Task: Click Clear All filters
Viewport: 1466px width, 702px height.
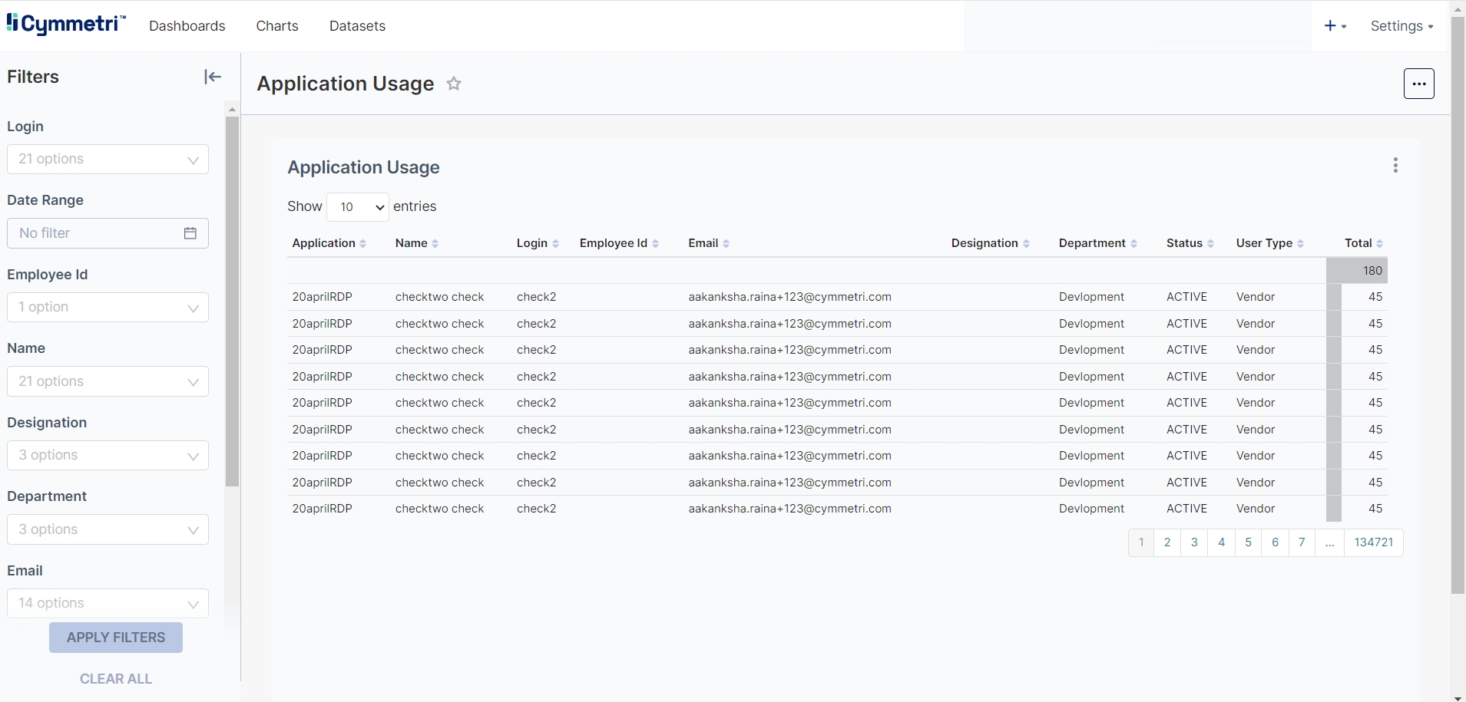Action: 116,679
